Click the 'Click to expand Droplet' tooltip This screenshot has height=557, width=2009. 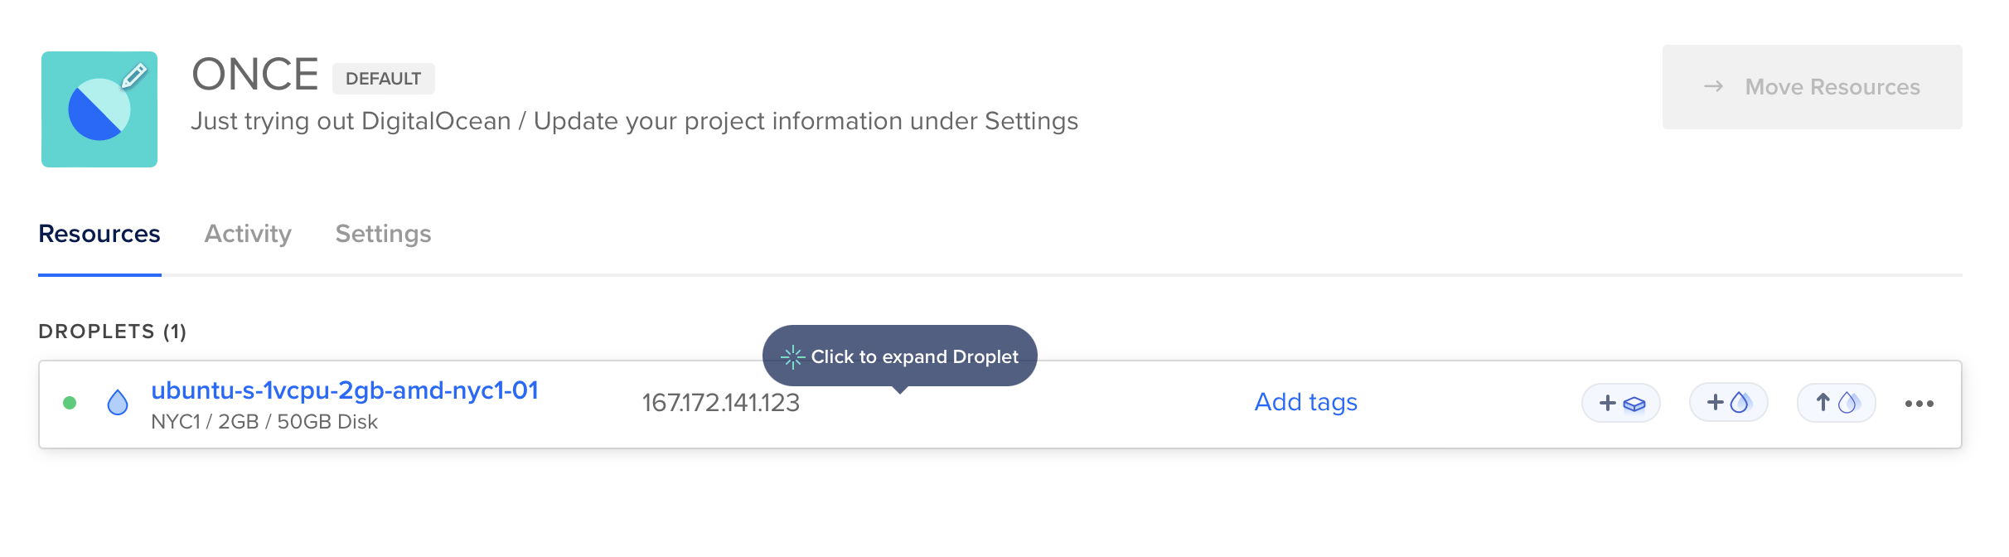click(x=913, y=356)
